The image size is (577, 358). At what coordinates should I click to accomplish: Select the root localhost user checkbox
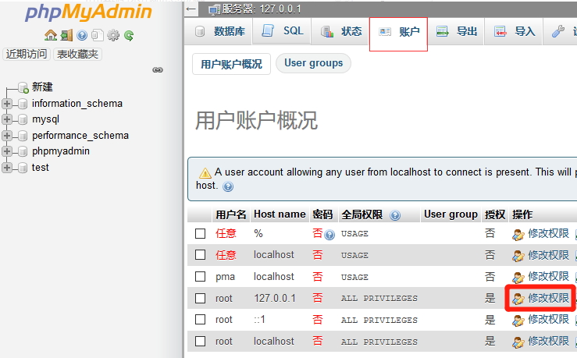200,341
